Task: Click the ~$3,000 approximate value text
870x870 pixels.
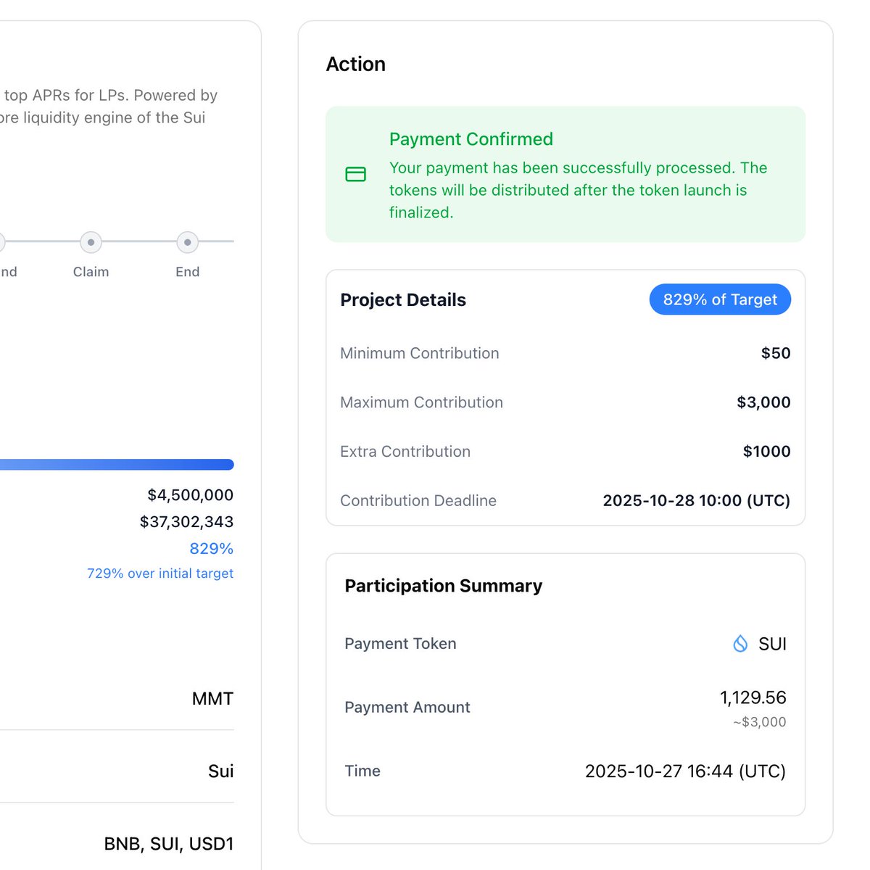Action: [x=759, y=722]
